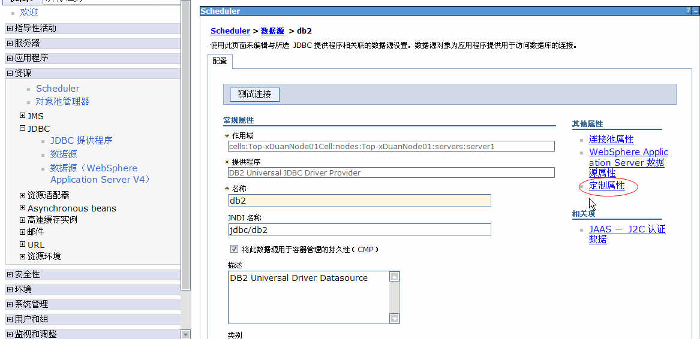The width and height of the screenshot is (700, 339).
Task: Go to Scheduler in the breadcrumb
Action: (x=230, y=31)
